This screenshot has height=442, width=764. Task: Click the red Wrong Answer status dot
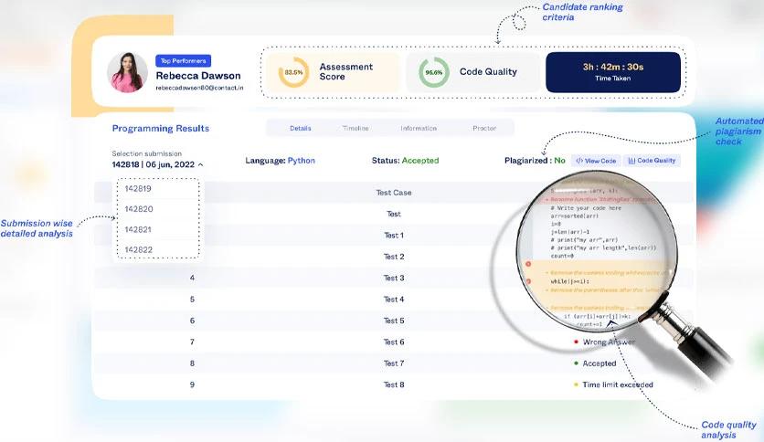[576, 342]
